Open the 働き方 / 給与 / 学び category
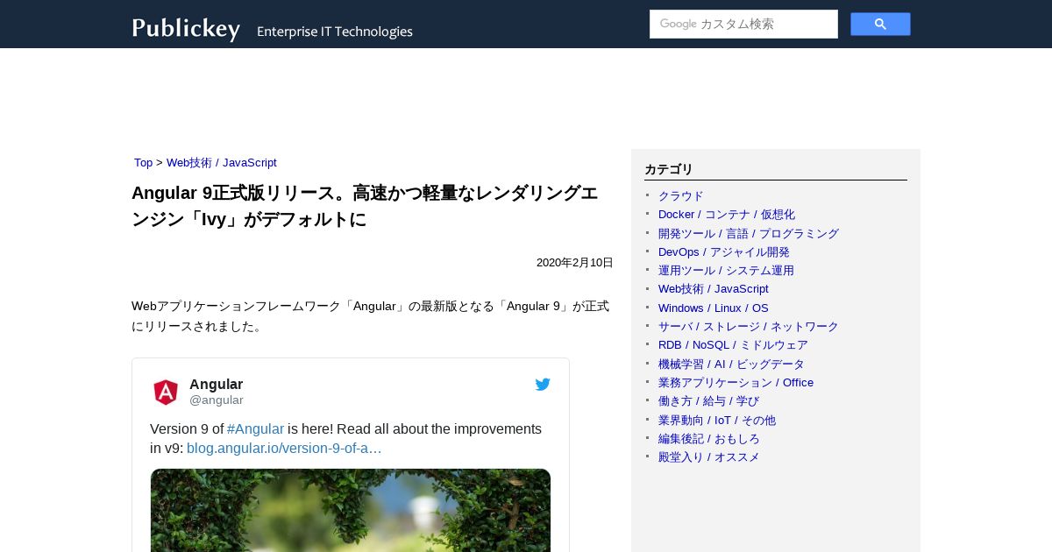1052x552 pixels. coord(709,401)
